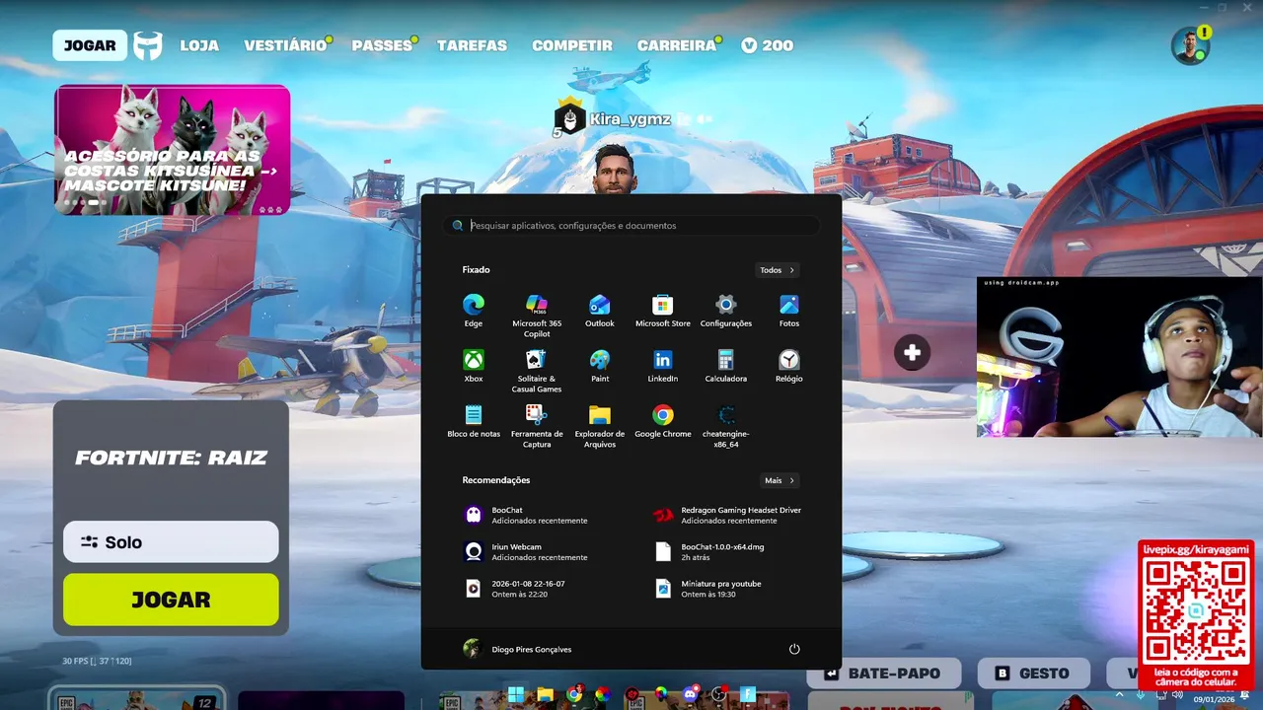Viewport: 1263px width, 710px height.
Task: Click the GESTO button
Action: (x=1034, y=674)
